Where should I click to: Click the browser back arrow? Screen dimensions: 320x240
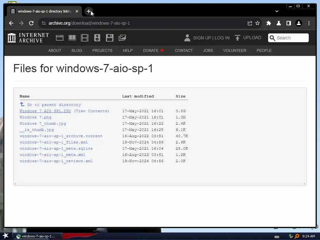pos(11,23)
